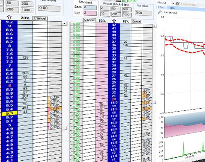Switch to the Charts tab
Image resolution: width=205 pixels, height=162 pixels.
[161, 7]
